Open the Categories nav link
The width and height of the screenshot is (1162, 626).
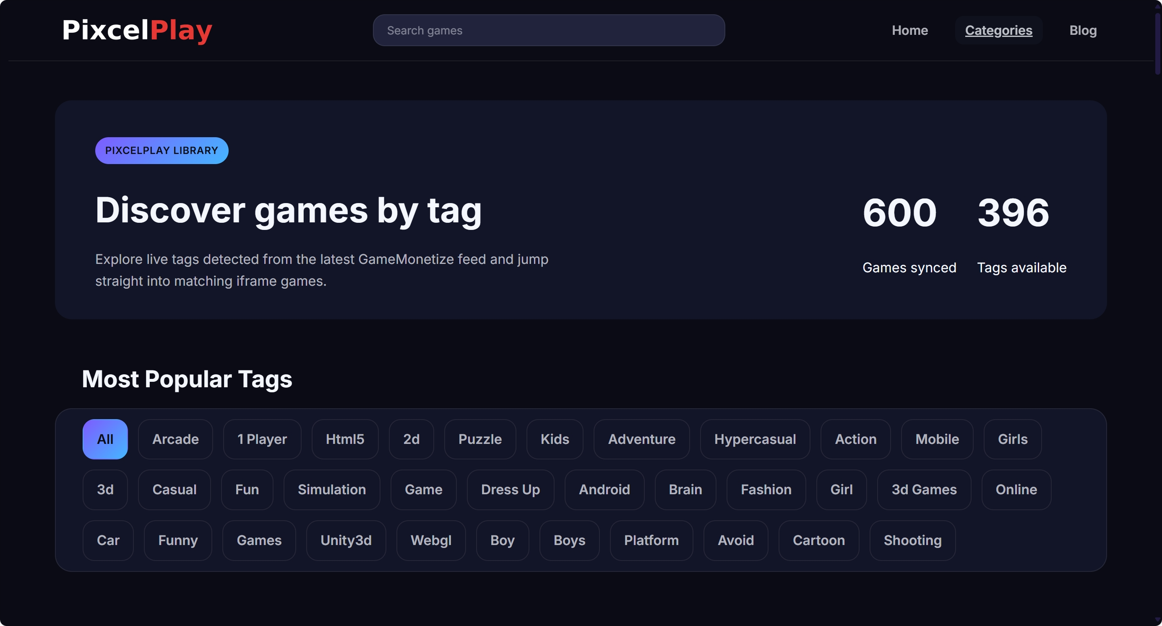click(x=998, y=30)
